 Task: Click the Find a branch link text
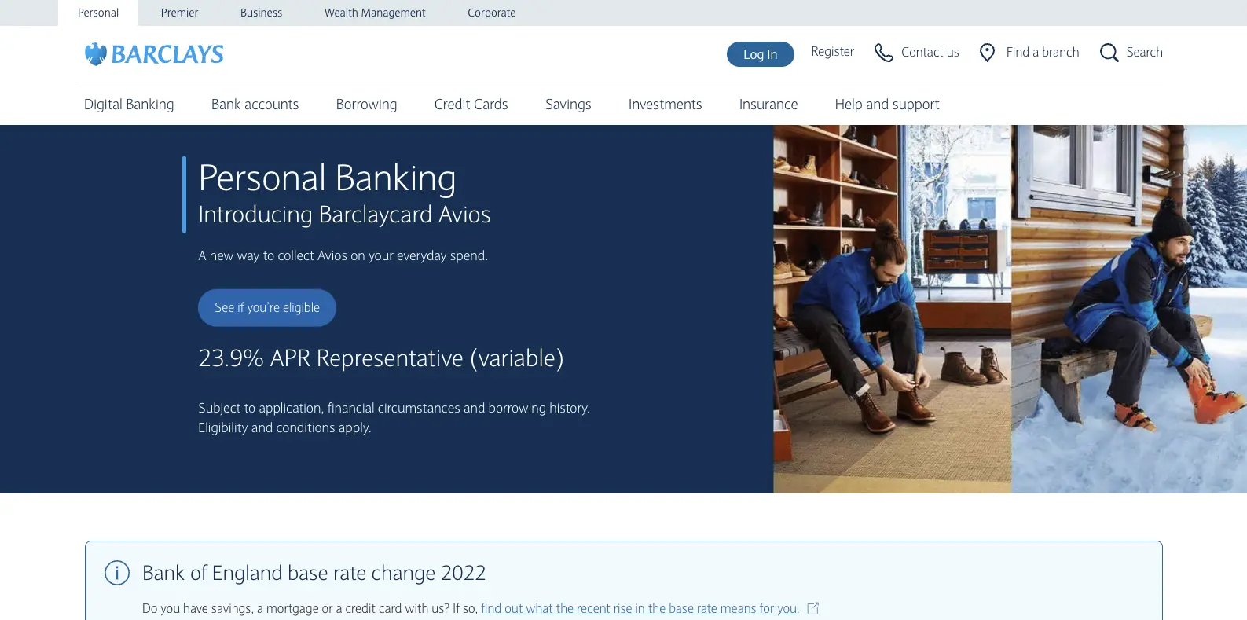(1043, 53)
